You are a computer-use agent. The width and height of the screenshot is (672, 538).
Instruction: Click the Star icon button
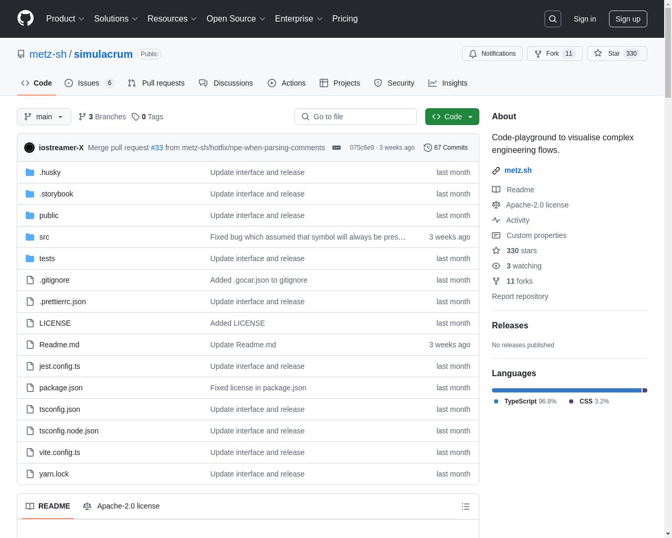(x=598, y=54)
